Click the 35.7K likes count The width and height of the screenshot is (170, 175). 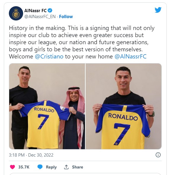pos(24,167)
